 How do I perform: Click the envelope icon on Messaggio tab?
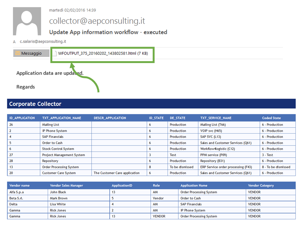tap(17, 53)
